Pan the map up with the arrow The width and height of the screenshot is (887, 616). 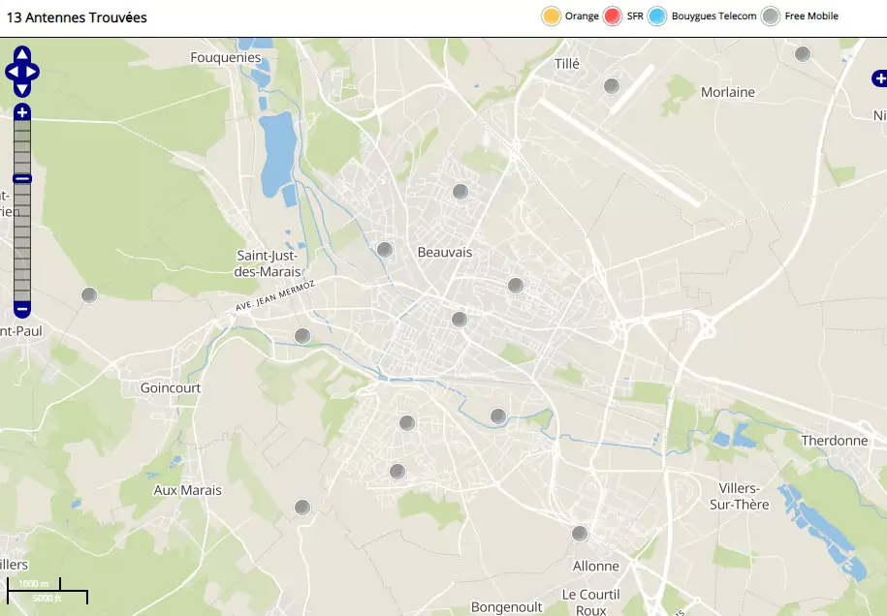click(x=22, y=54)
